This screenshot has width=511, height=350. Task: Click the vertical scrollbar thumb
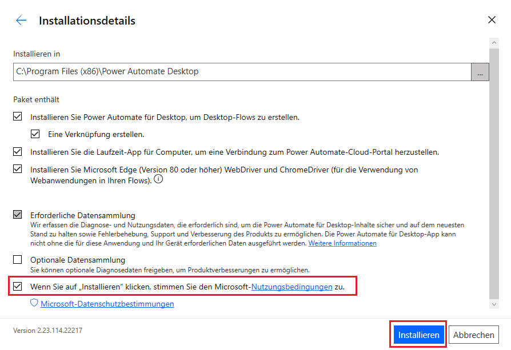point(494,173)
